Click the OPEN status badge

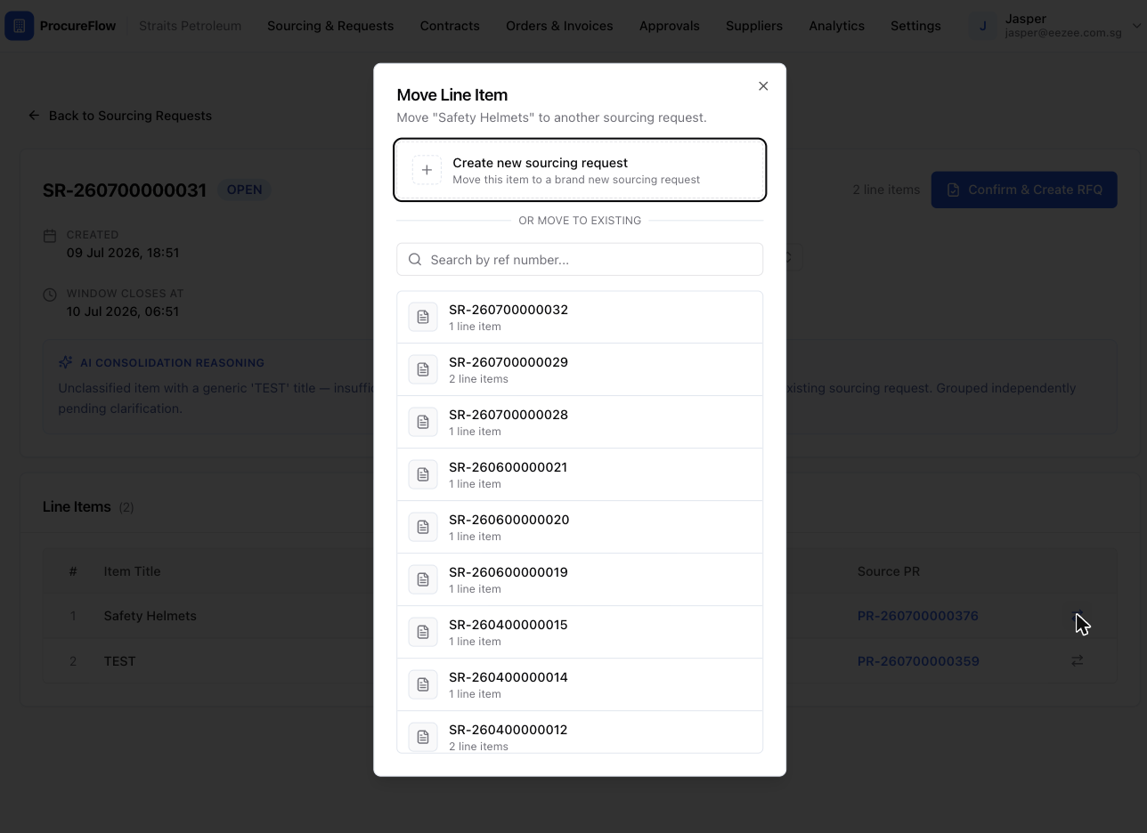(x=244, y=190)
